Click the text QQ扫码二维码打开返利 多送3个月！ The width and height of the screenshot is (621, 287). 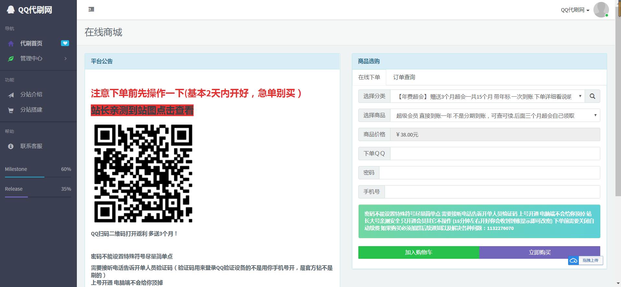coord(134,233)
